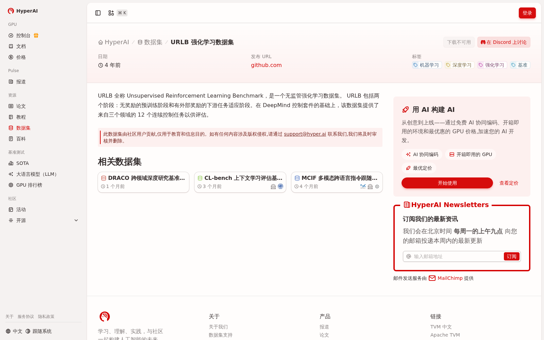Click the red 开始使用 button
Screen dimensions: 544x340
pos(447,183)
